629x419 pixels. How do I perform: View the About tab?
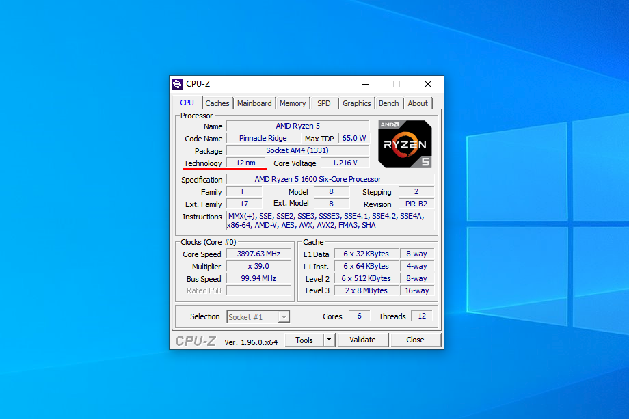418,103
